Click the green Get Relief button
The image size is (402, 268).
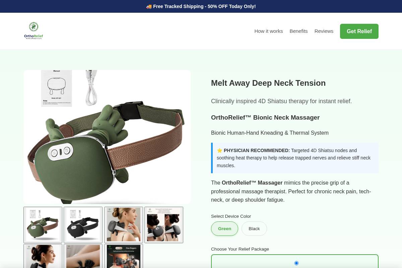pos(359,31)
